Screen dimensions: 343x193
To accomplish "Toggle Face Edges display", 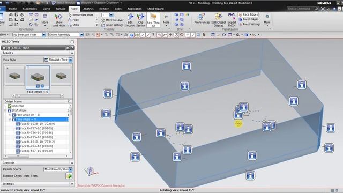I will click(x=248, y=14).
